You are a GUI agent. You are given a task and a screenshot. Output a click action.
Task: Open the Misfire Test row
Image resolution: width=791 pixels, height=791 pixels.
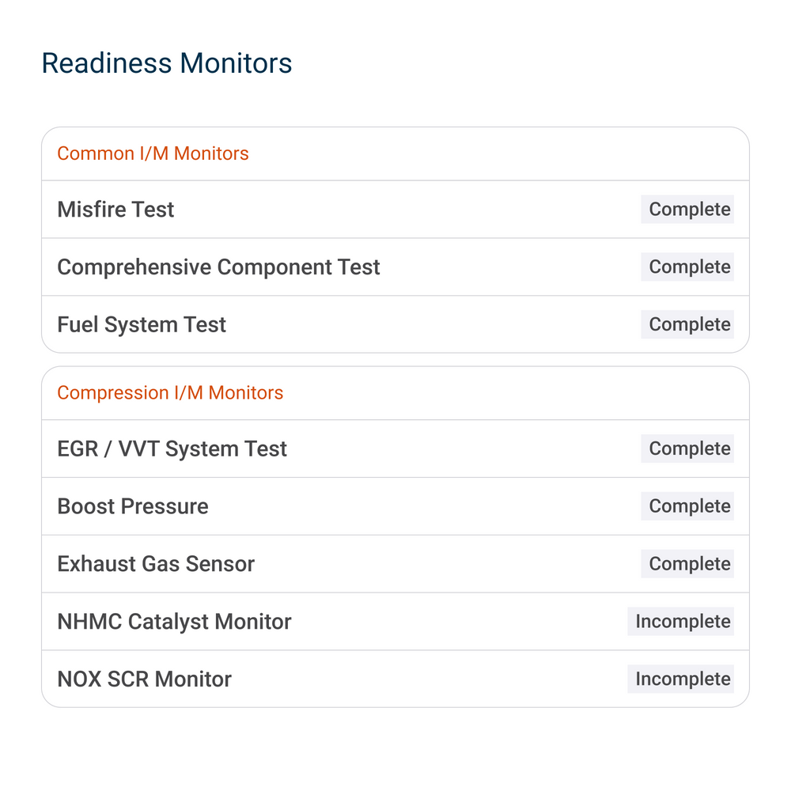pos(395,210)
